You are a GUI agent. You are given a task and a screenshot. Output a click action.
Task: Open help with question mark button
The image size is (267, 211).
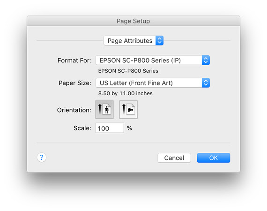click(x=42, y=158)
